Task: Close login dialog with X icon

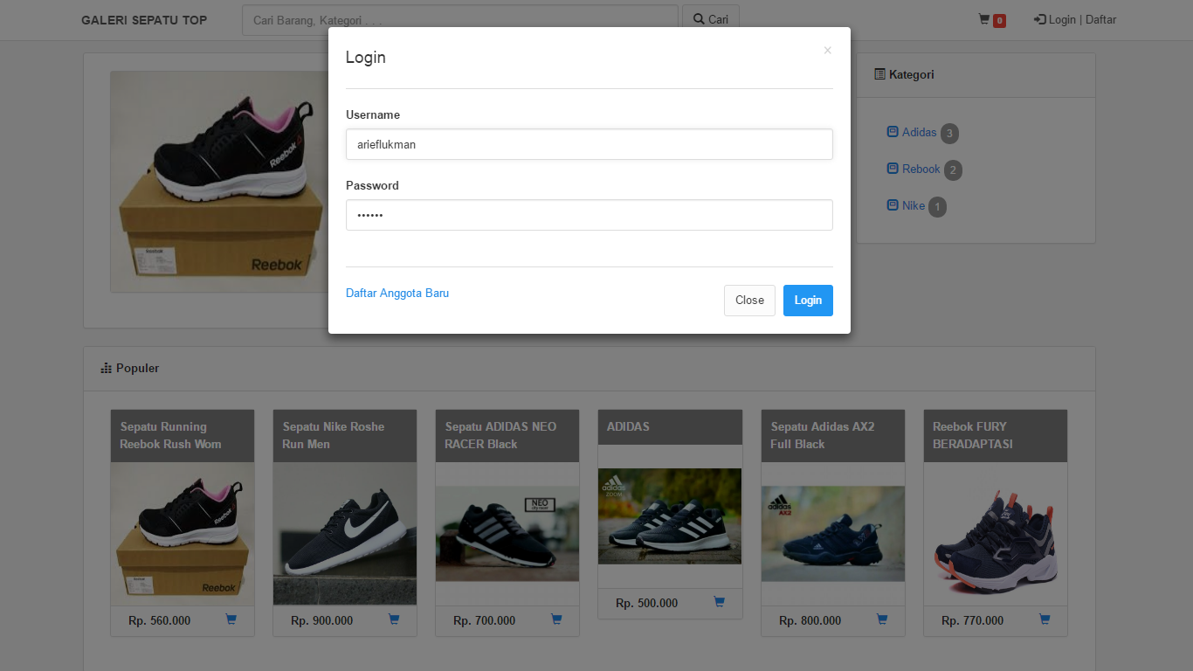Action: coord(827,51)
